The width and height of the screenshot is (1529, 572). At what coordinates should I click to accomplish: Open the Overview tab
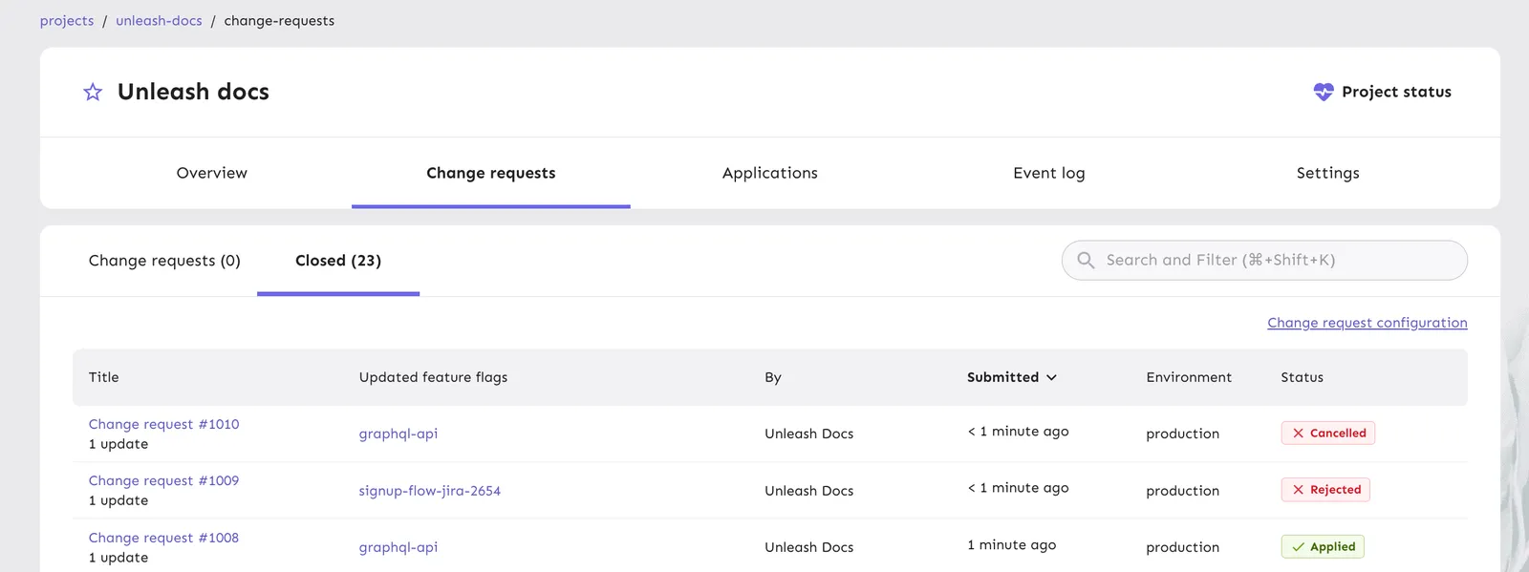[212, 173]
